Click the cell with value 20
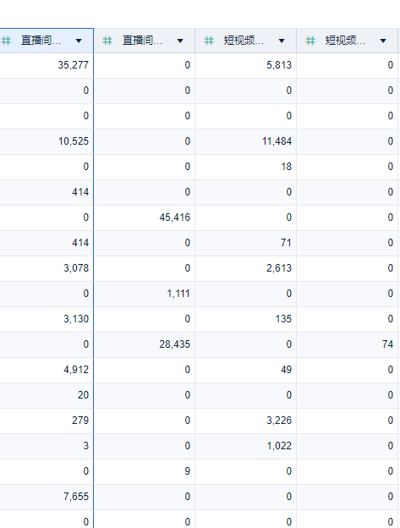Image resolution: width=400 pixels, height=528 pixels. coord(47,395)
